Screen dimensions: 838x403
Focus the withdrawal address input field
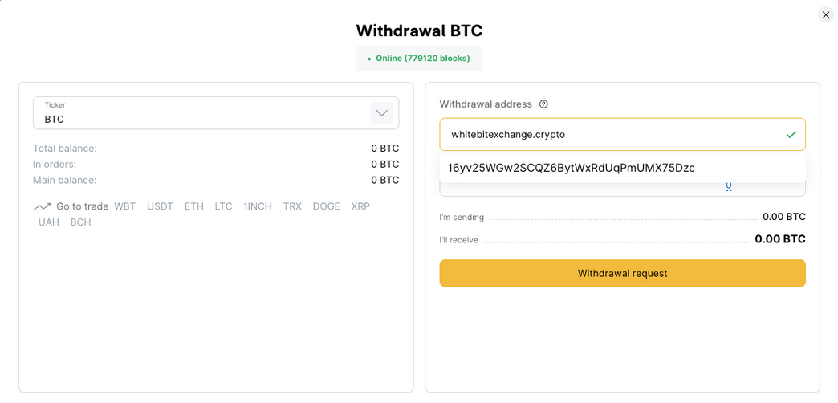coord(622,135)
